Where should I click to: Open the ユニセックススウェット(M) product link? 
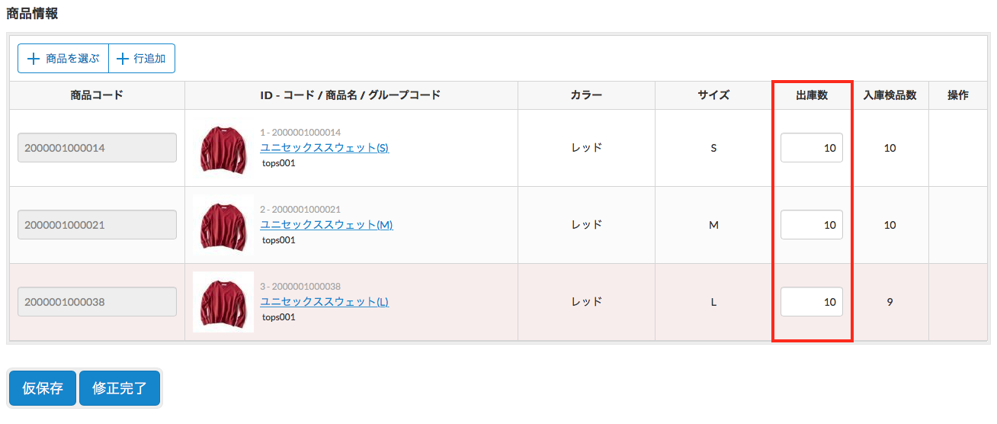(326, 225)
